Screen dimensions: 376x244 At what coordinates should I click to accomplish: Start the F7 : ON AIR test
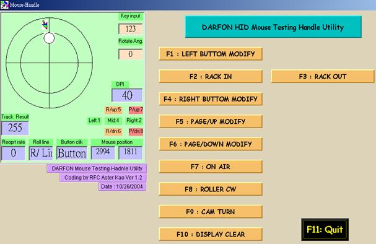tap(211, 167)
